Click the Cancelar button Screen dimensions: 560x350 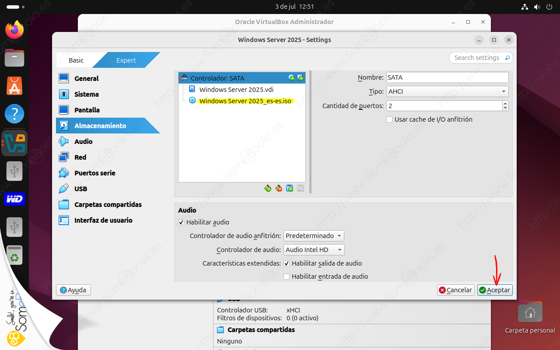point(455,290)
